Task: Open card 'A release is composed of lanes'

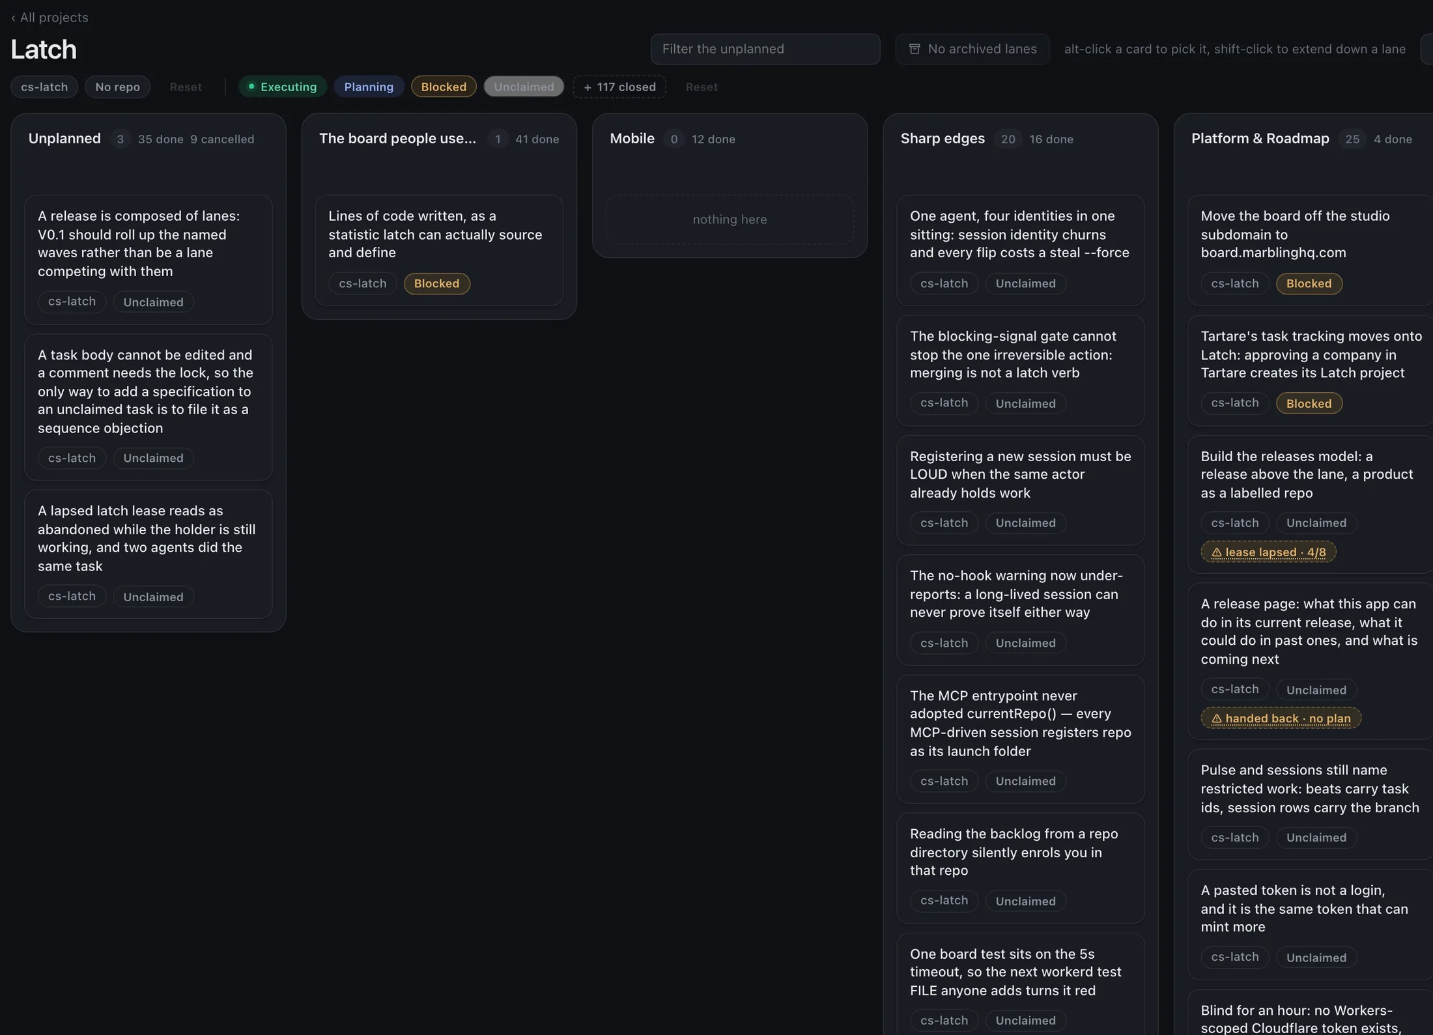Action: (x=149, y=260)
